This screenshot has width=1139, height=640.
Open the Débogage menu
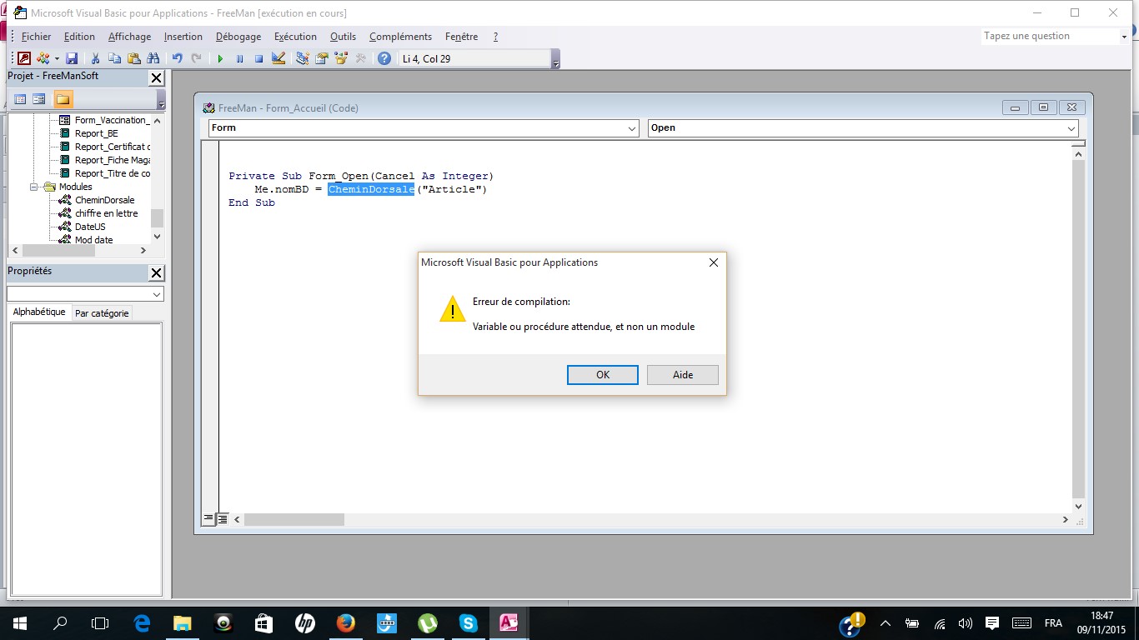[238, 37]
